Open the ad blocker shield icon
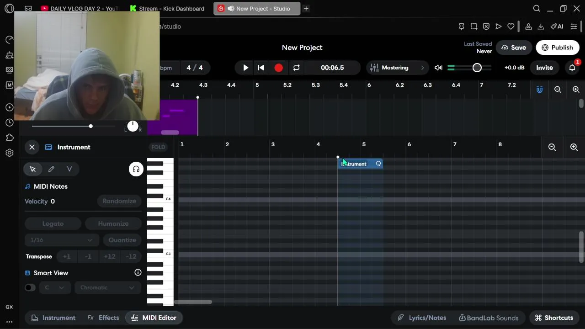Screen dimensions: 585x329 coord(486,27)
